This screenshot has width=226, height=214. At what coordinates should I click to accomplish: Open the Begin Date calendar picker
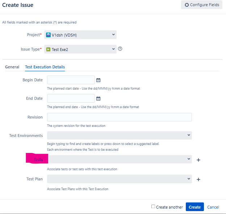(x=98, y=80)
